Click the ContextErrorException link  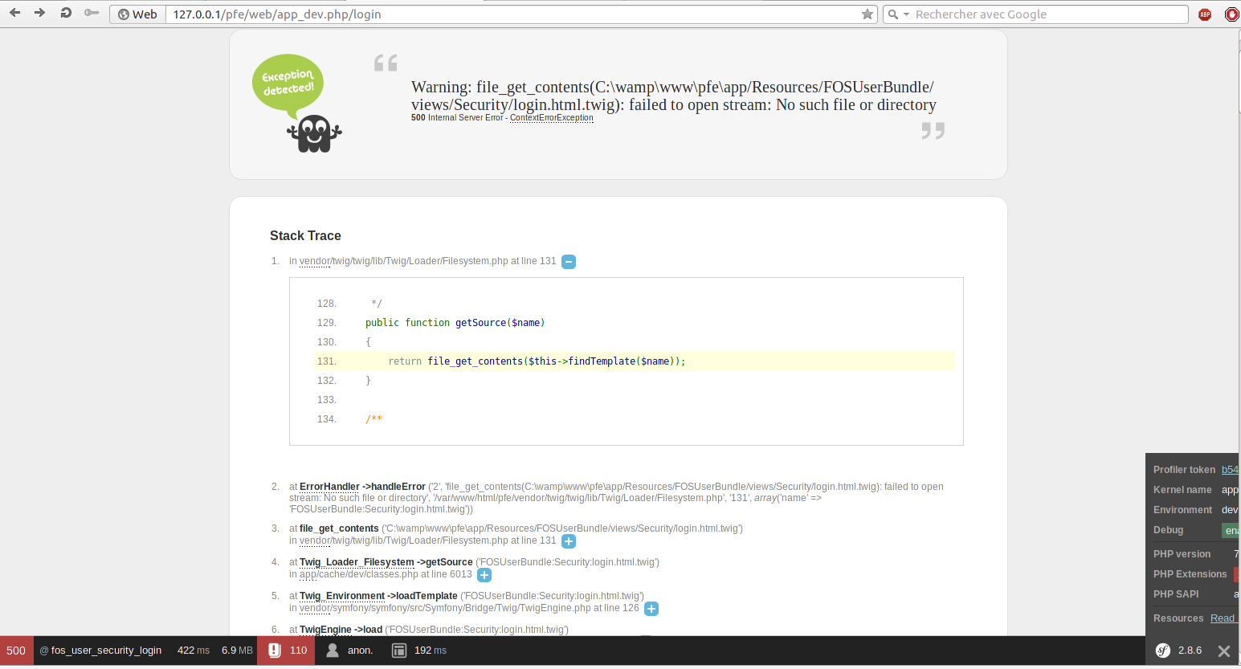(551, 118)
